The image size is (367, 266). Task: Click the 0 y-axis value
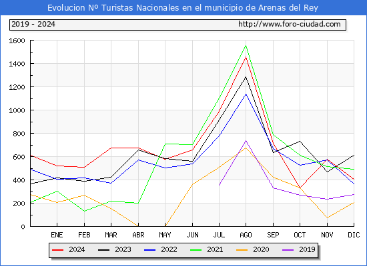[x=23, y=227]
